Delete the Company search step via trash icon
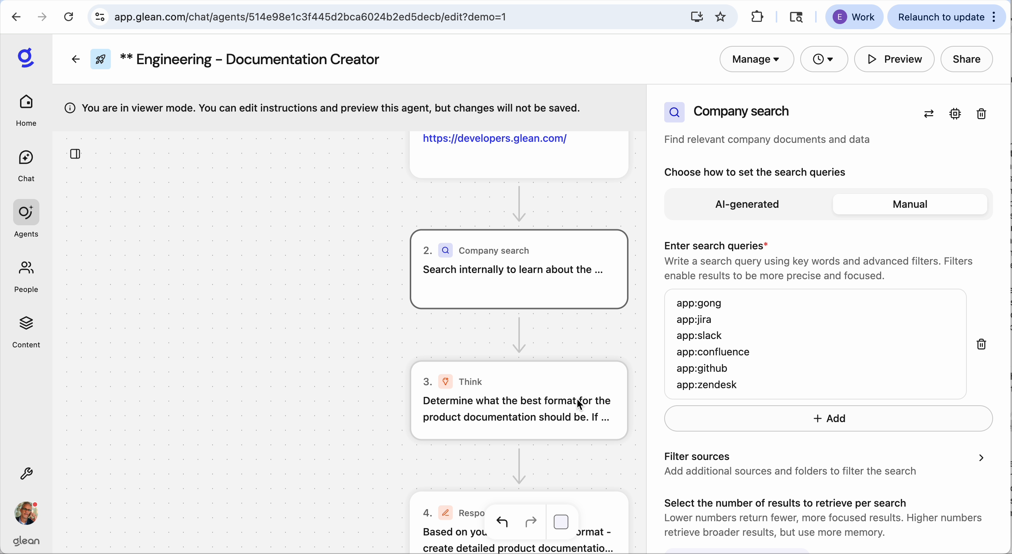Image resolution: width=1012 pixels, height=554 pixels. tap(981, 114)
